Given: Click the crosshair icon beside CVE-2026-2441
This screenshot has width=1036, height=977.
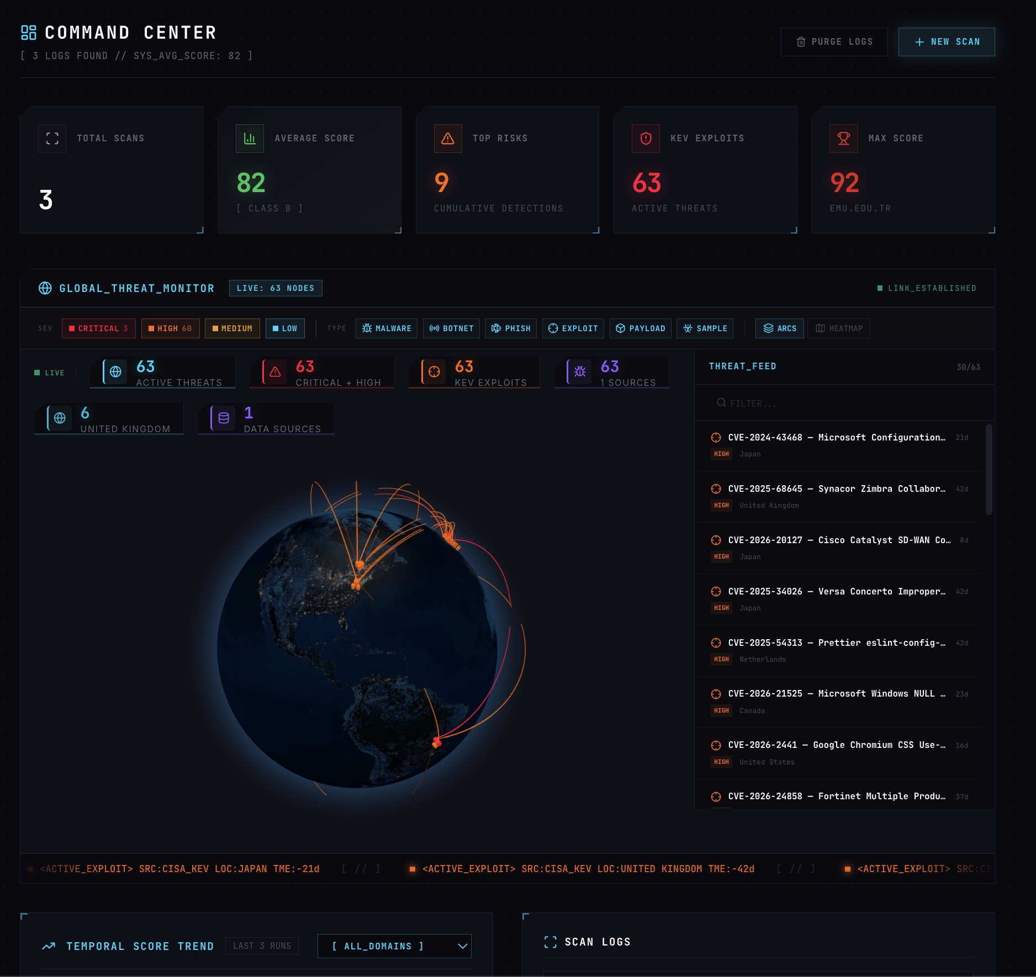Looking at the screenshot, I should point(716,746).
